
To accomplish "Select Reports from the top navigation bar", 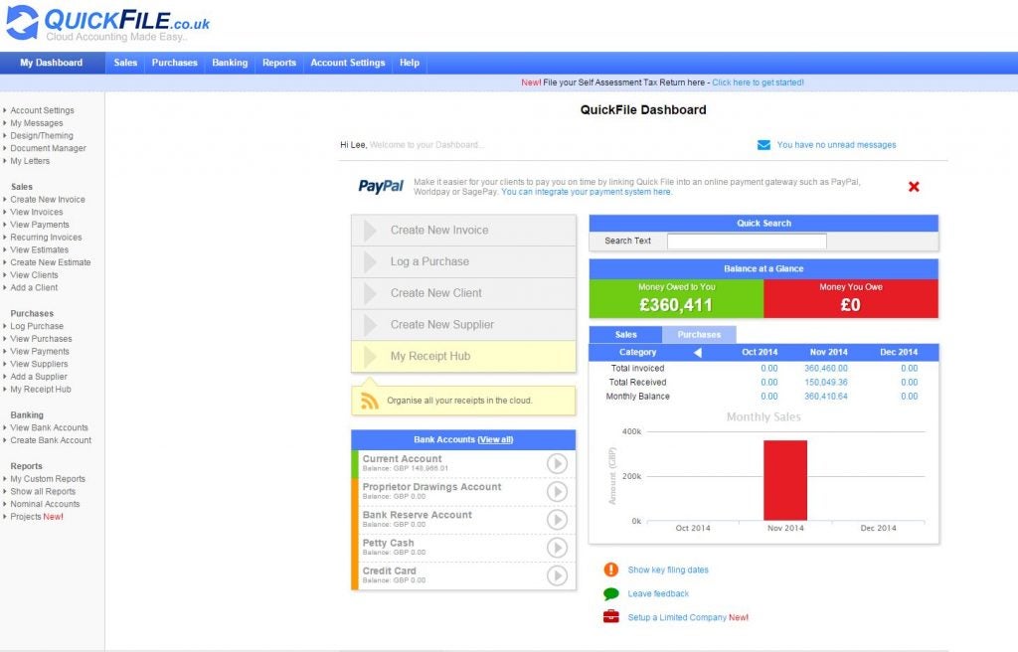I will (278, 62).
